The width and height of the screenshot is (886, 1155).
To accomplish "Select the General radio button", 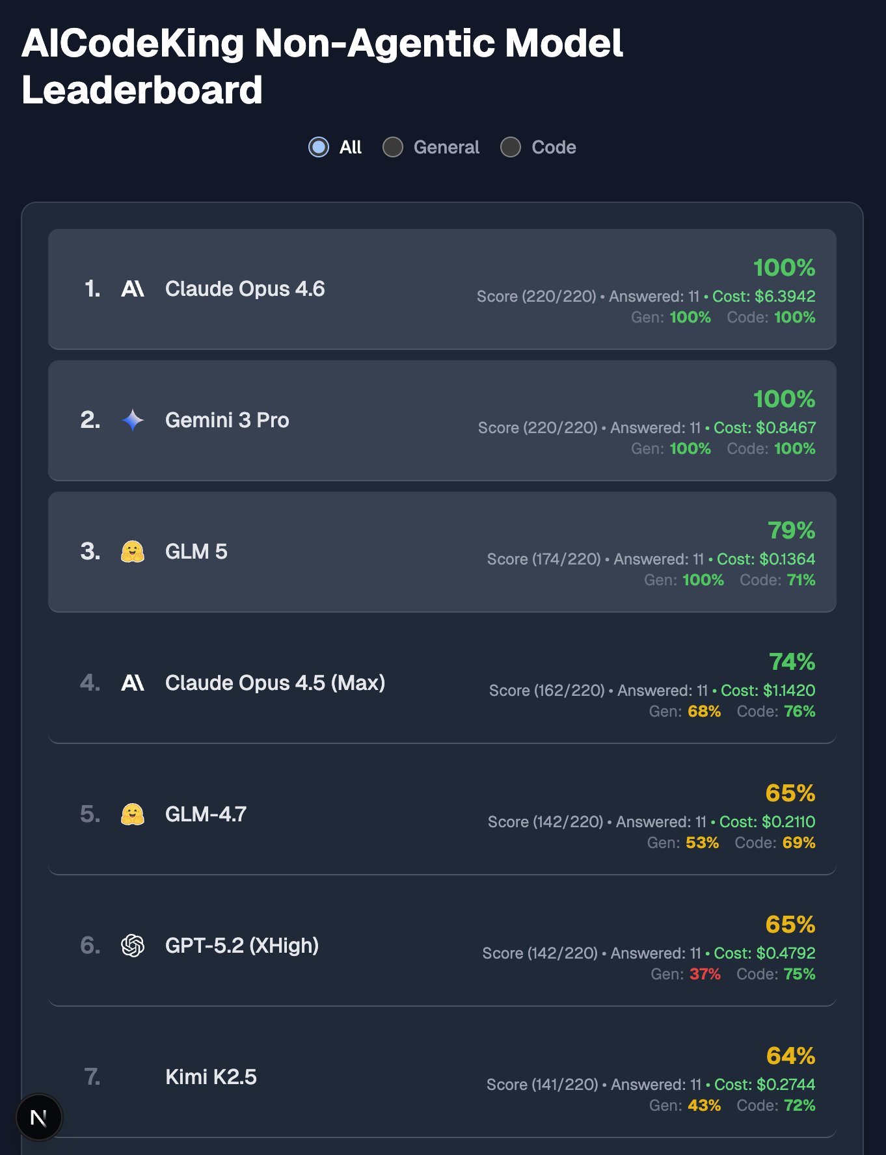I will (x=393, y=148).
